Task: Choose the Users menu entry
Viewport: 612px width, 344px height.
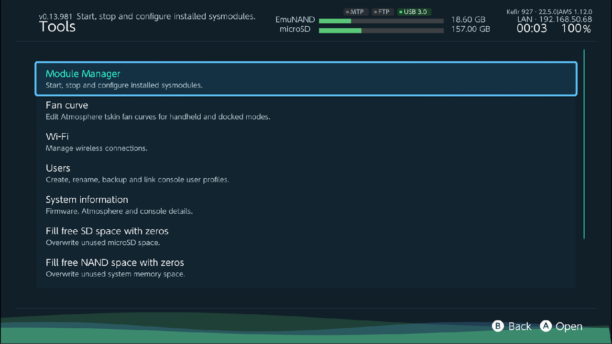Action: coord(306,173)
